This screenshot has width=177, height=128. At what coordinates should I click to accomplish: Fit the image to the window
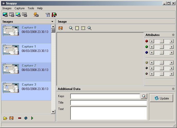[83, 28]
